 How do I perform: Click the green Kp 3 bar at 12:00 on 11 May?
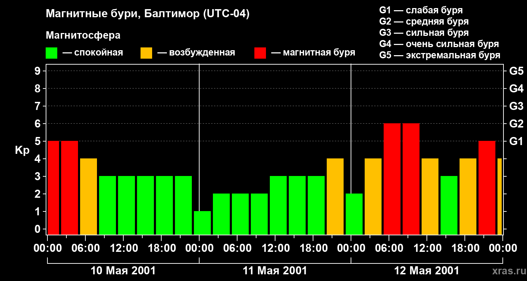278,205
